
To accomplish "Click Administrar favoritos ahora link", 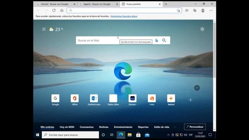I will [x=124, y=16].
